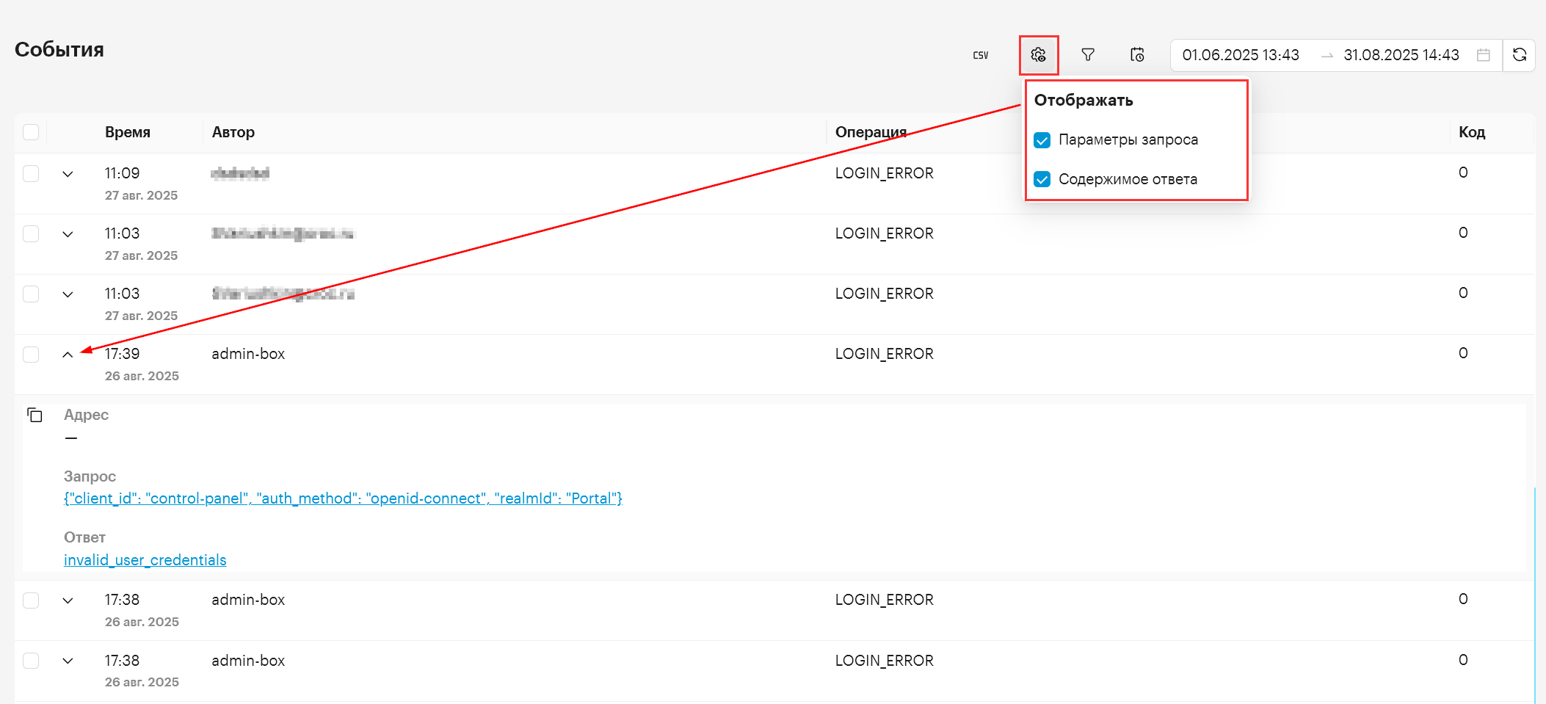Click end date '31.08.2025 14:43' field

pos(1401,55)
